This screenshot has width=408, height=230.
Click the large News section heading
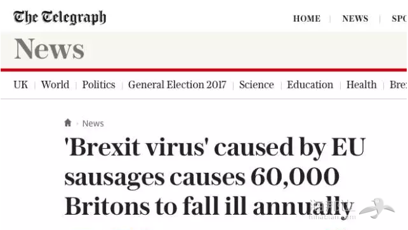[x=49, y=49]
